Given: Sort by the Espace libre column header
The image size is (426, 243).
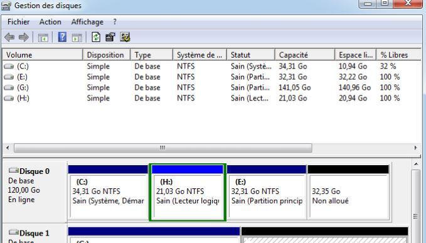Looking at the screenshot, I should (x=355, y=55).
